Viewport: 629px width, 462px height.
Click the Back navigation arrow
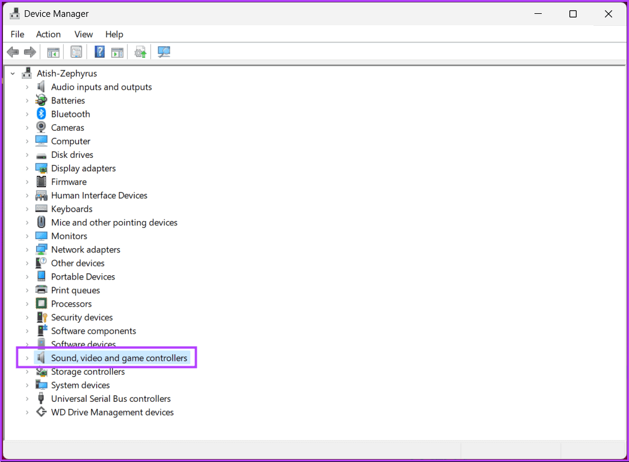pos(13,52)
